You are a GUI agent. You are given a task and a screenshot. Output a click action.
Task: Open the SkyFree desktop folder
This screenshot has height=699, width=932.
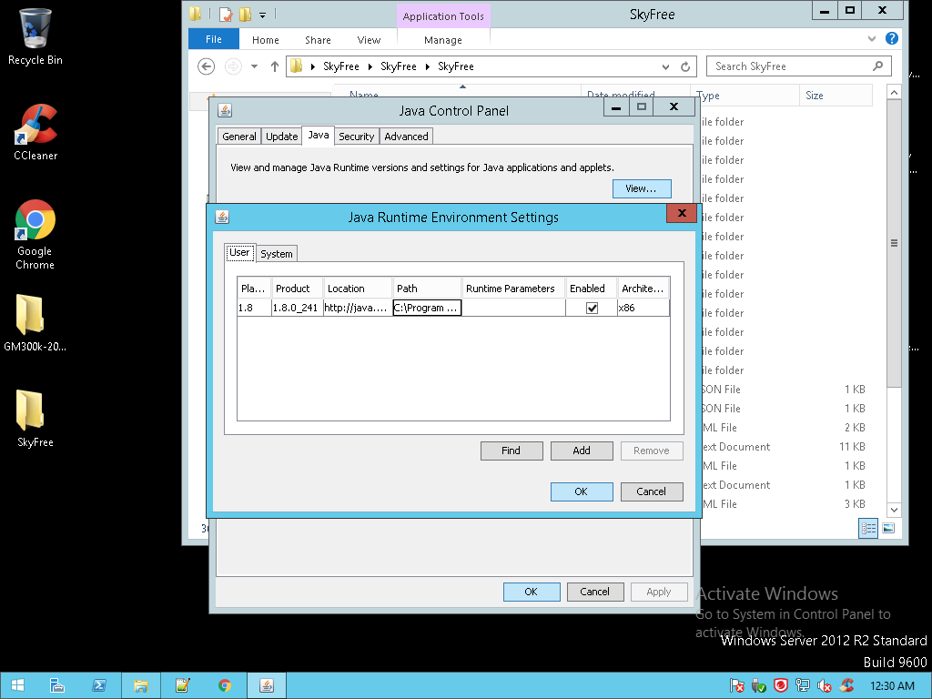tap(35, 418)
